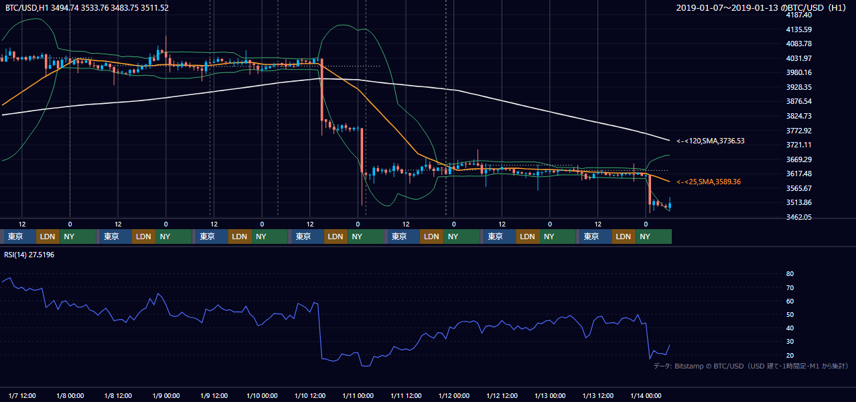856x402 pixels.
Task: Select the 1/14 00:00 time label
Action: click(646, 395)
